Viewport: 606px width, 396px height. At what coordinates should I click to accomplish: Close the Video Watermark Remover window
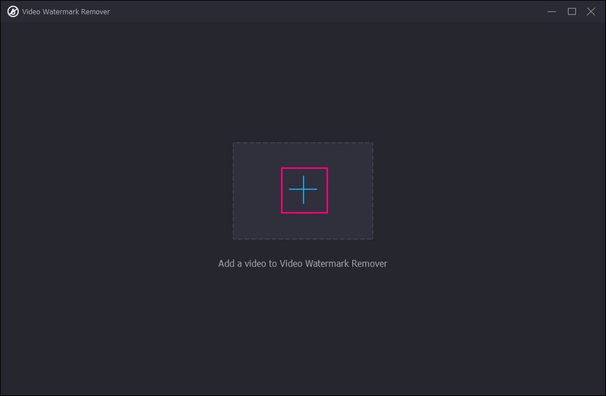point(592,11)
